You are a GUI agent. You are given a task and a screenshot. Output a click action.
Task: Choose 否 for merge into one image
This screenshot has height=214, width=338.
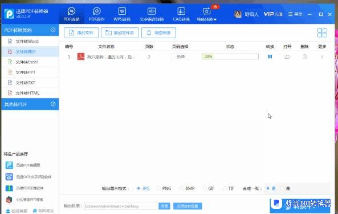pyautogui.click(x=271, y=188)
